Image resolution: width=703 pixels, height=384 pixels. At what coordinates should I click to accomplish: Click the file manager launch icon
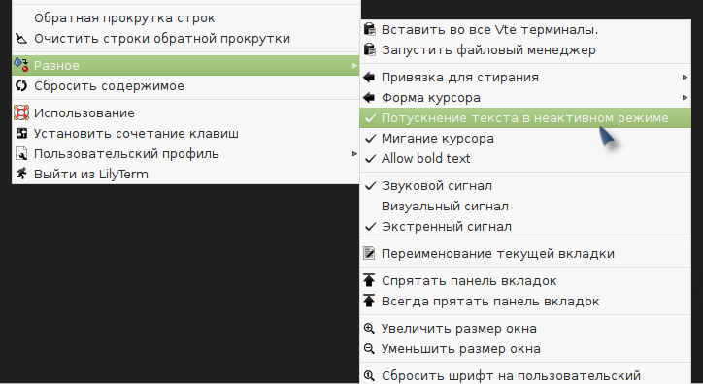point(369,49)
